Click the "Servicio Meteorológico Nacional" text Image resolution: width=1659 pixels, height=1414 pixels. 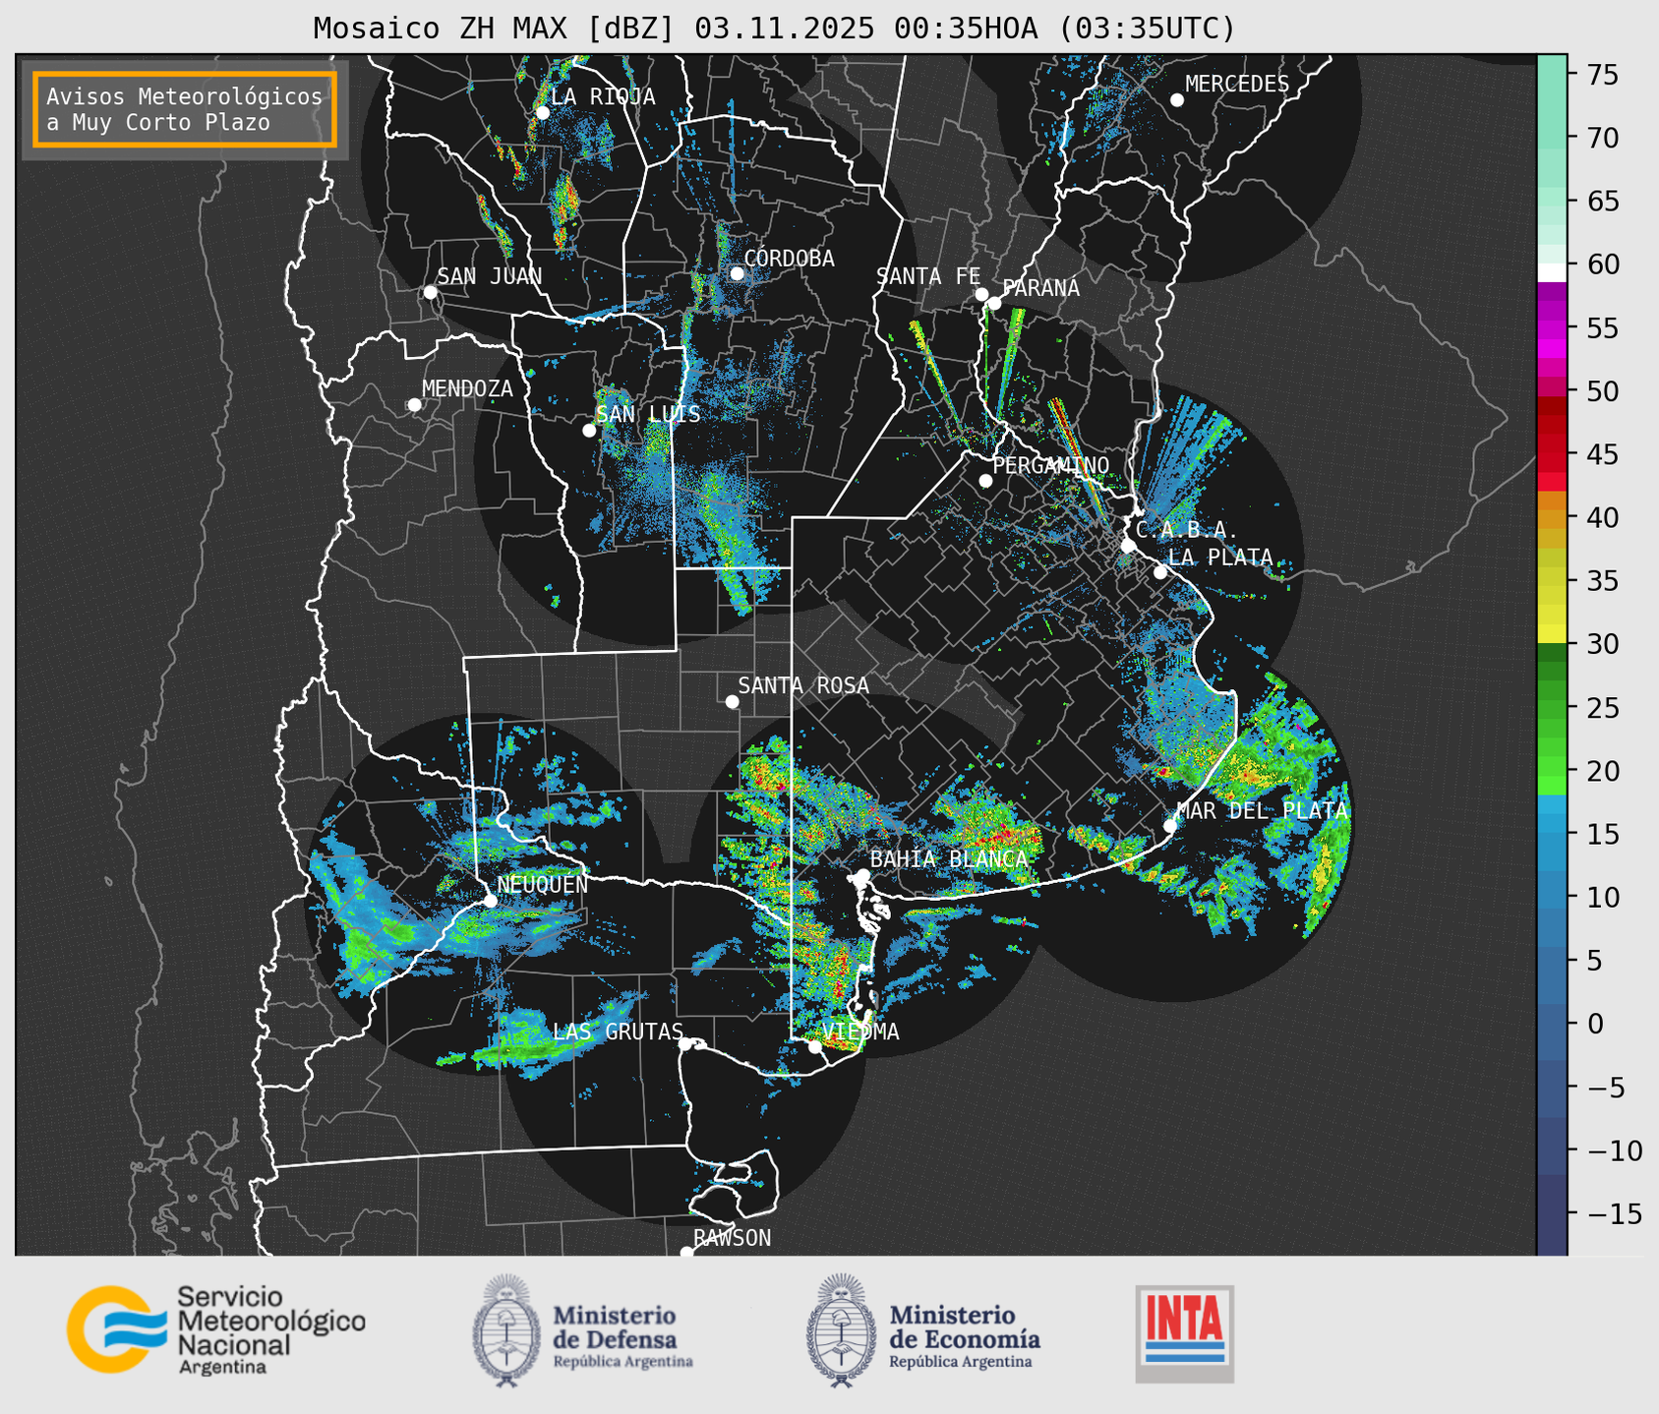[271, 1321]
